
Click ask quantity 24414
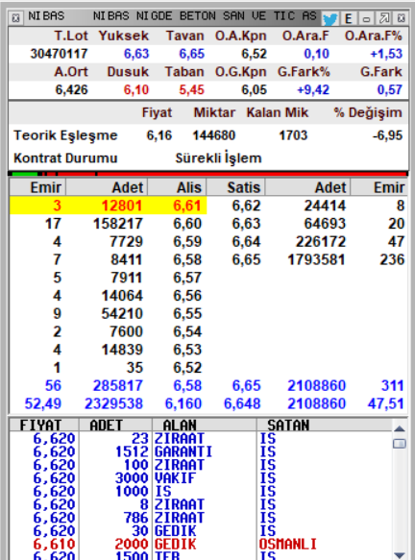point(325,206)
